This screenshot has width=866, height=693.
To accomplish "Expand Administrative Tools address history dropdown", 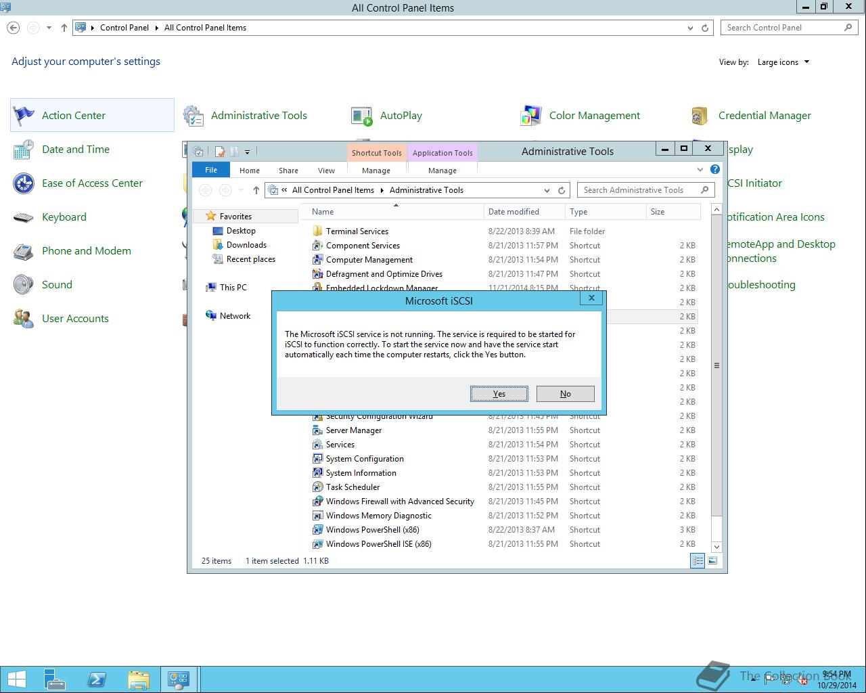I will point(547,190).
